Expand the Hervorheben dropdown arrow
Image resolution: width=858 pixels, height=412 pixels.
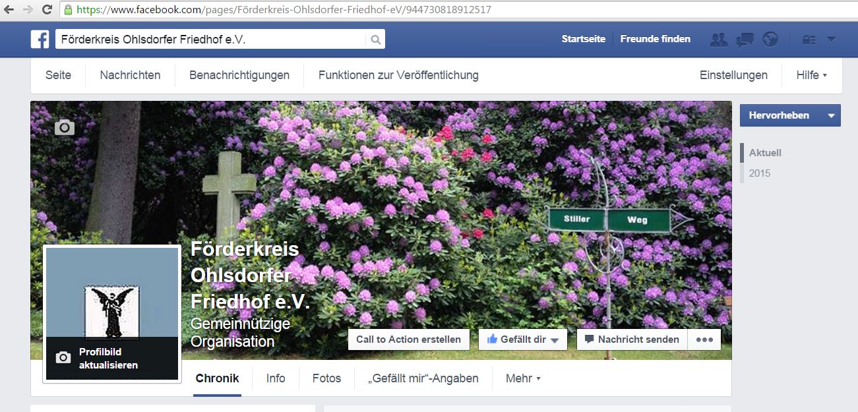click(x=831, y=115)
